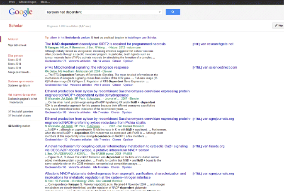Image resolution: width=284 pixels, height=191 pixels.
Task: Click Opslaan under Mitochondrial signaling result
Action: click(128, 85)
